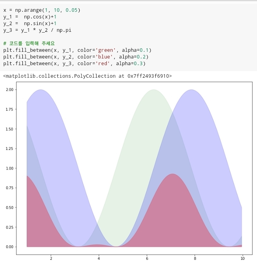Click y-axis tick label 1.25
This screenshot has width=257, height=263.
click(x=9, y=148)
